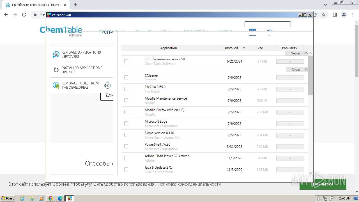The height and width of the screenshot is (202, 359).
Task: Click popularity bar for Soft Organizer
Action: pos(290,61)
